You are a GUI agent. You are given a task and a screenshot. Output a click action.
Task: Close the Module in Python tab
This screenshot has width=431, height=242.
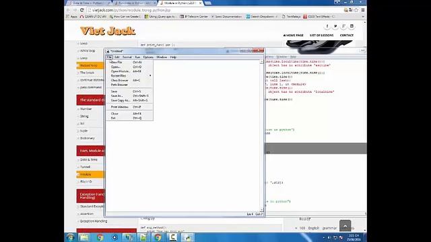pyautogui.click(x=201, y=3)
